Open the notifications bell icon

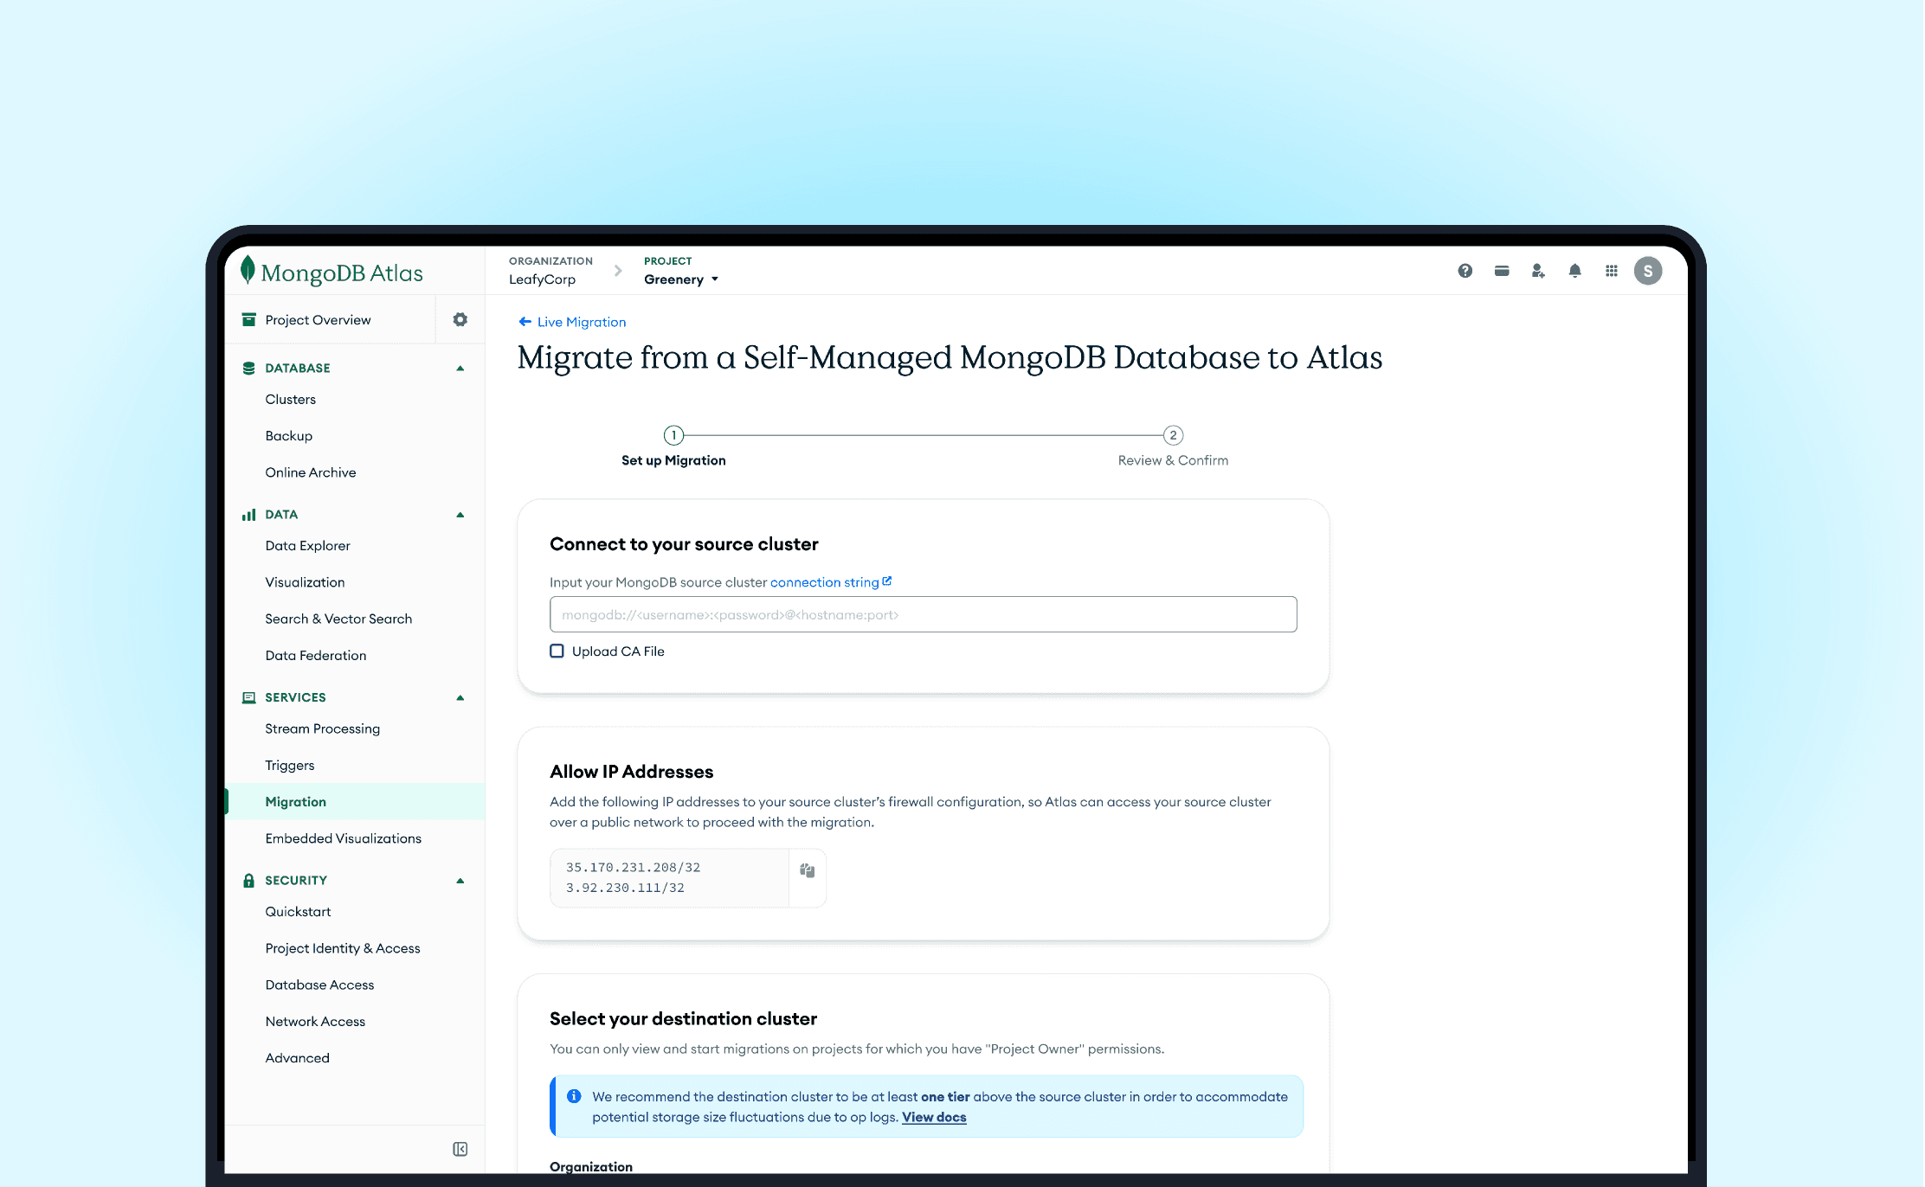tap(1574, 271)
